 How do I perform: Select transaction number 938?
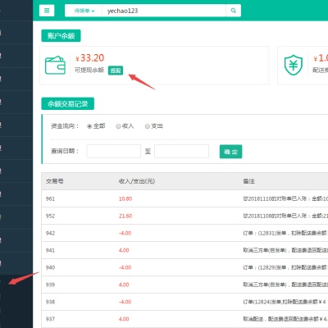50,302
